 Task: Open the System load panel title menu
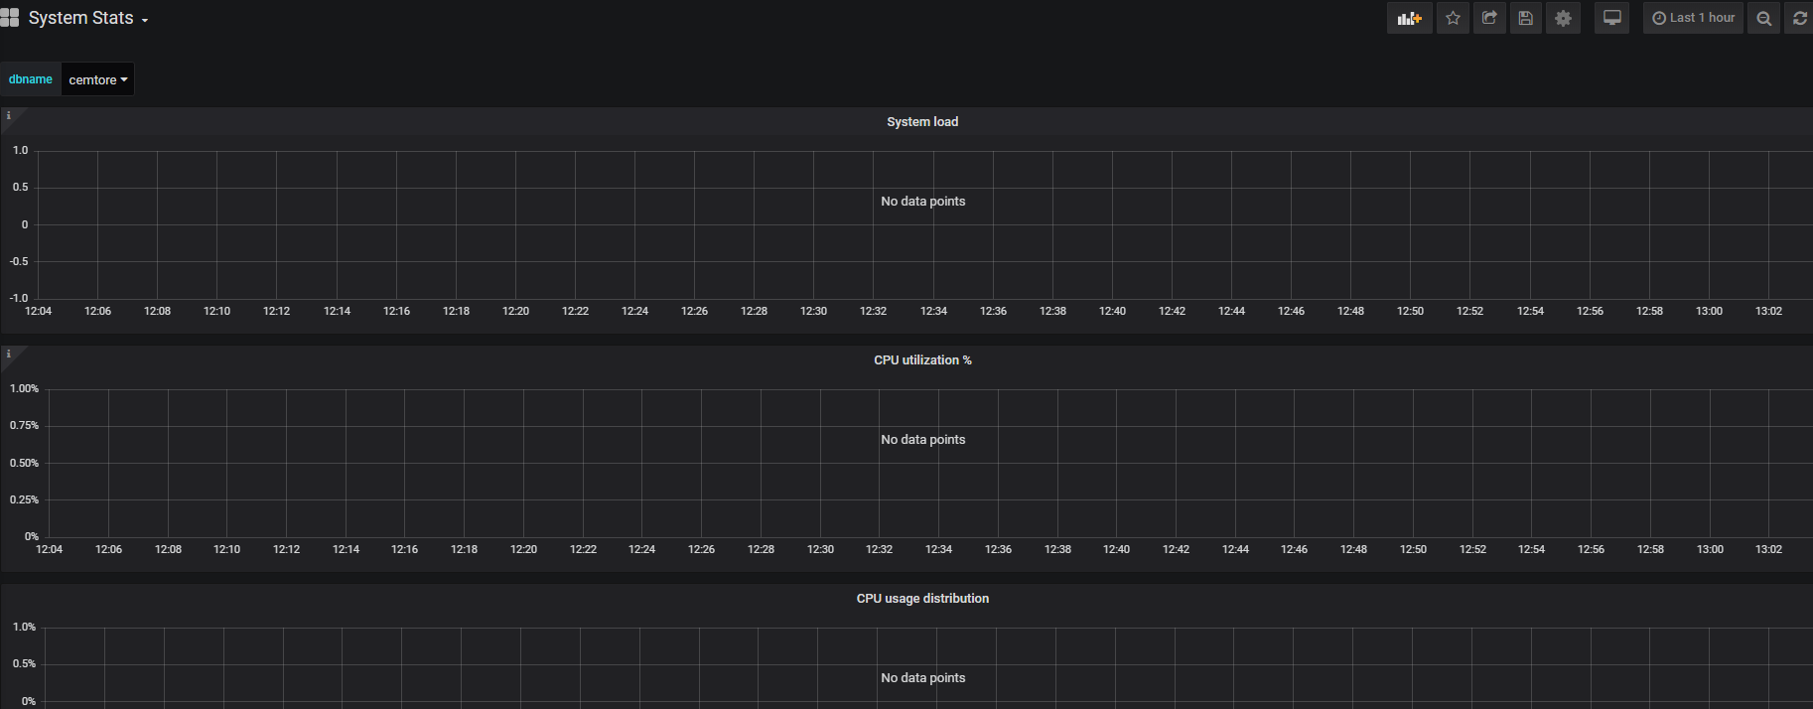click(921, 121)
